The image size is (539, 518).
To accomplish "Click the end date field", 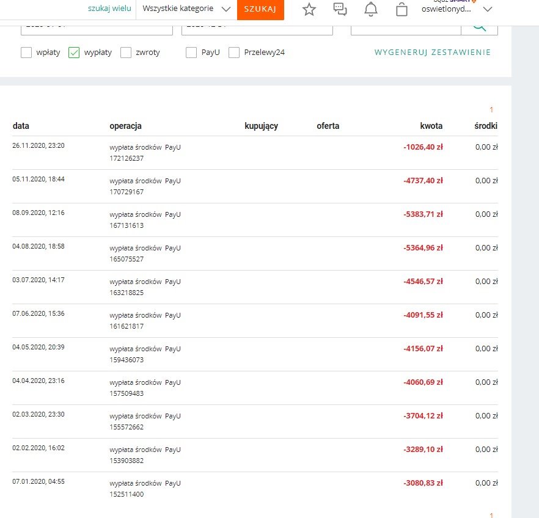I will coord(257,27).
